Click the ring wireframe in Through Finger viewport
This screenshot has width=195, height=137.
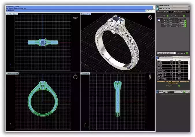point(43,99)
